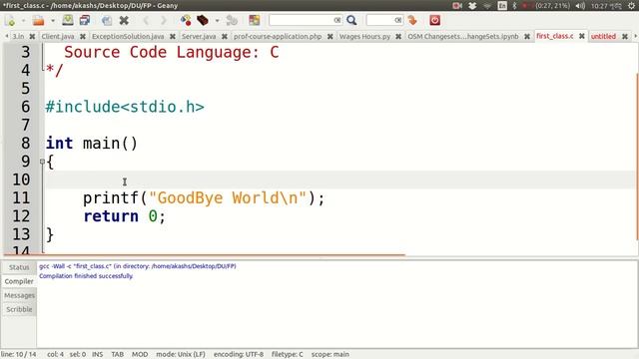Run the program with the gears icon

(232, 20)
